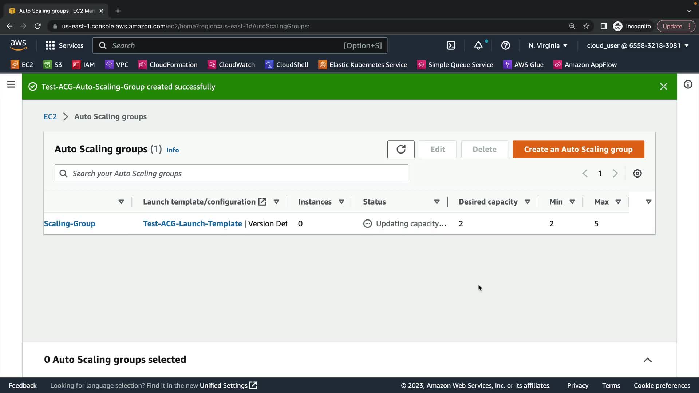Open the cloud_user account dropdown
699x393 pixels.
pyautogui.click(x=637, y=45)
